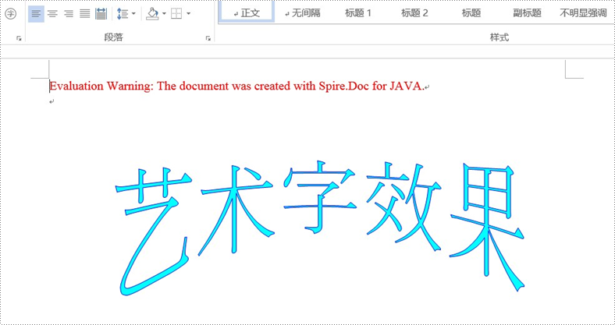Select the 正文 style
Screen dimensions: 615x325
(x=247, y=12)
